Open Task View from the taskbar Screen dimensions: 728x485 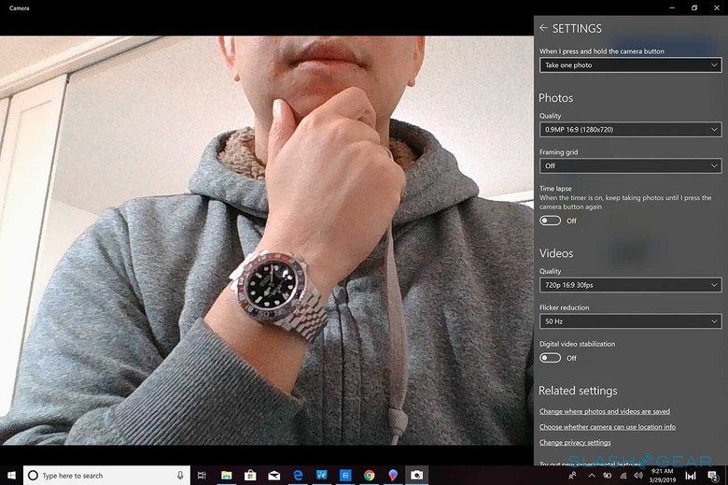[202, 476]
